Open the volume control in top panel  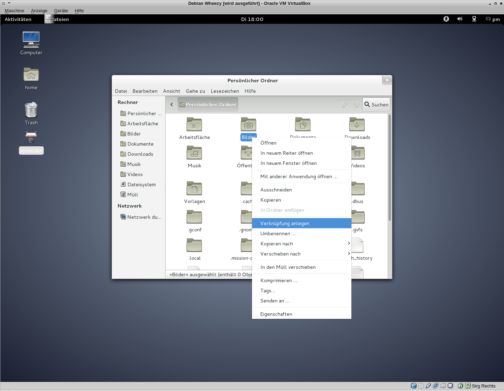point(460,19)
